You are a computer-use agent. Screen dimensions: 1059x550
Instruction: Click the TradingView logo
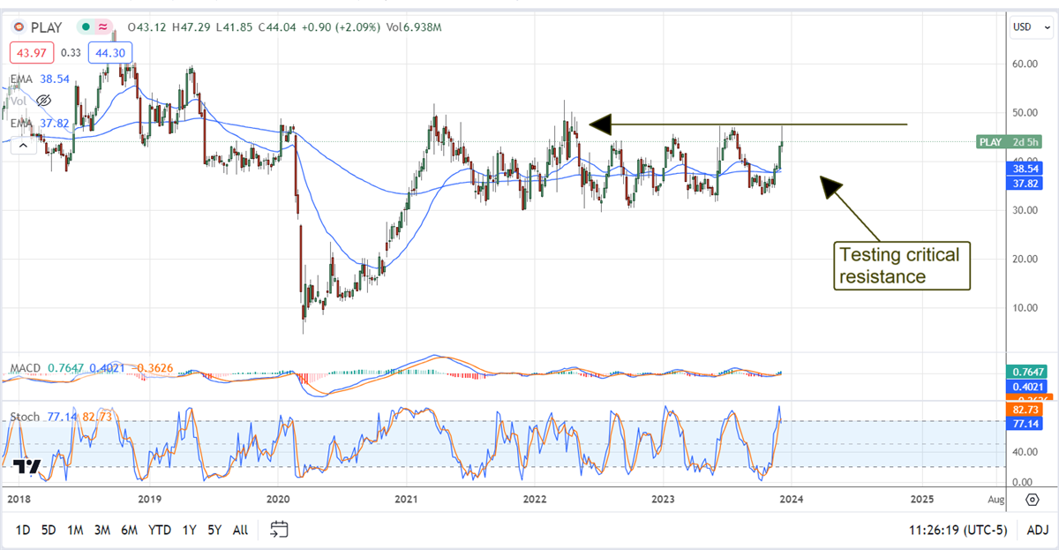(27, 467)
